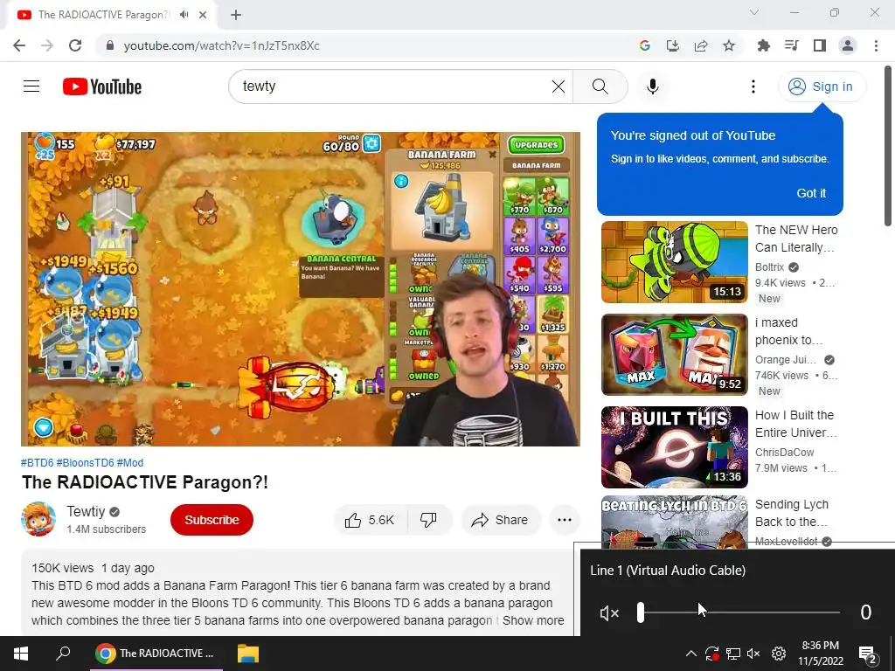Click the Sign in button

coord(822,86)
